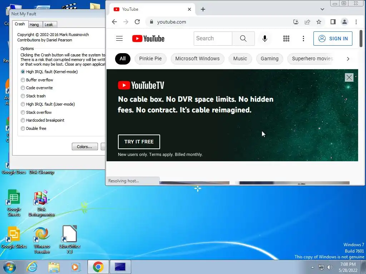Show hidden tray icons arrow
366x274 pixels.
(x=312, y=267)
